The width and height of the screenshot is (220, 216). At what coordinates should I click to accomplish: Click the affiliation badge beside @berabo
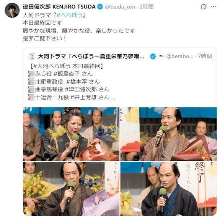click(161, 56)
